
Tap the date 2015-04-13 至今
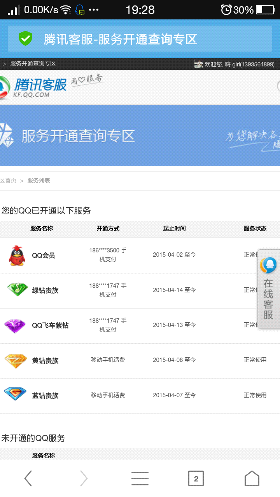point(174,325)
